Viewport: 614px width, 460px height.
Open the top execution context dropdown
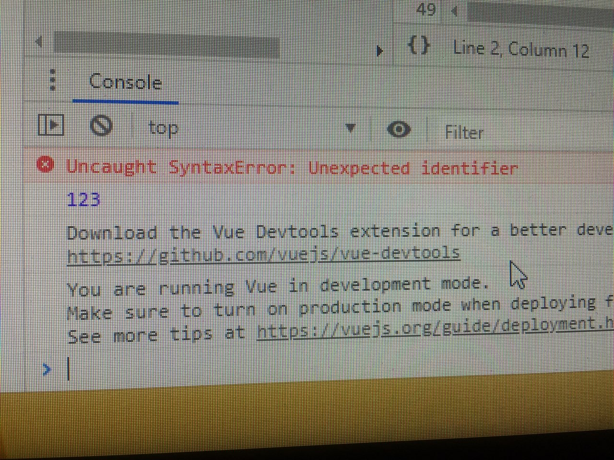(252, 128)
